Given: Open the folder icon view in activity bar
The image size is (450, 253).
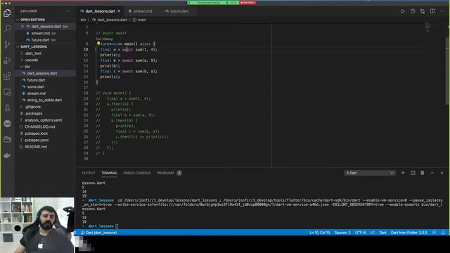Looking at the screenshot, I should tap(8, 139).
